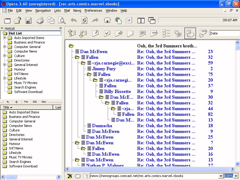The image size is (240, 180).
Task: Open the Mail menu
Action: [67, 10]
